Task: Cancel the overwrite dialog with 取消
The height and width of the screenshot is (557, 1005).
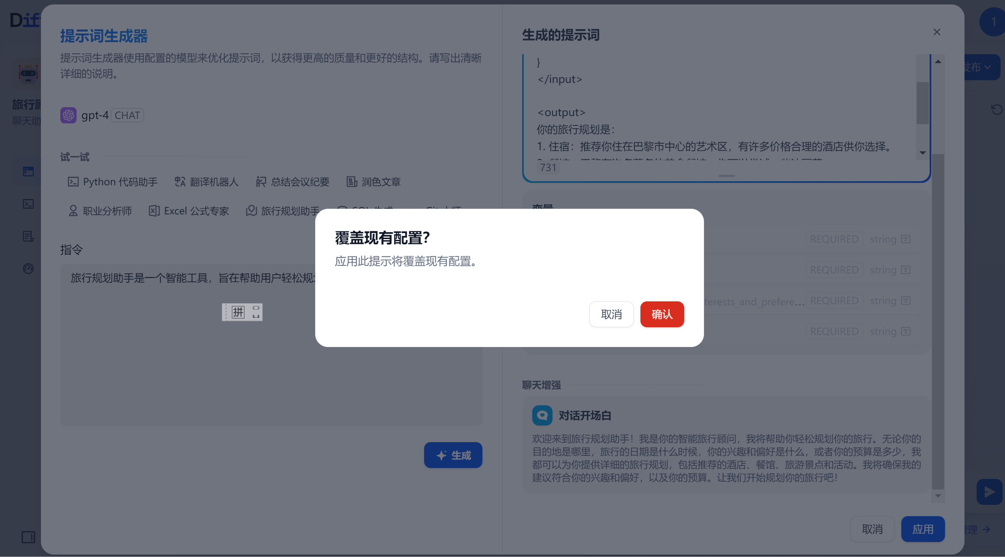Action: pos(611,314)
